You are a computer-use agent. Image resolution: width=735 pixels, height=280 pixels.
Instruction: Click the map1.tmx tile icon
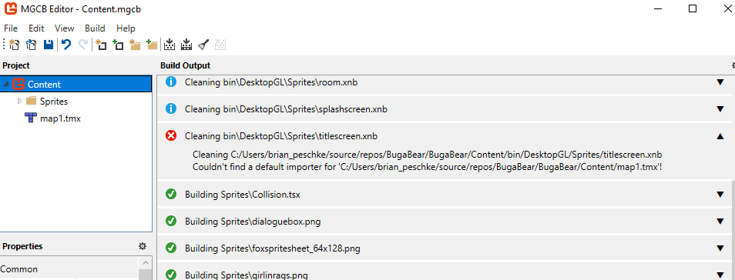tap(31, 118)
